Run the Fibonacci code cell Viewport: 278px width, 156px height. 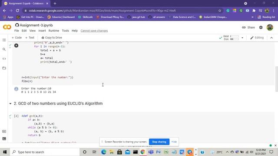tap(16, 45)
